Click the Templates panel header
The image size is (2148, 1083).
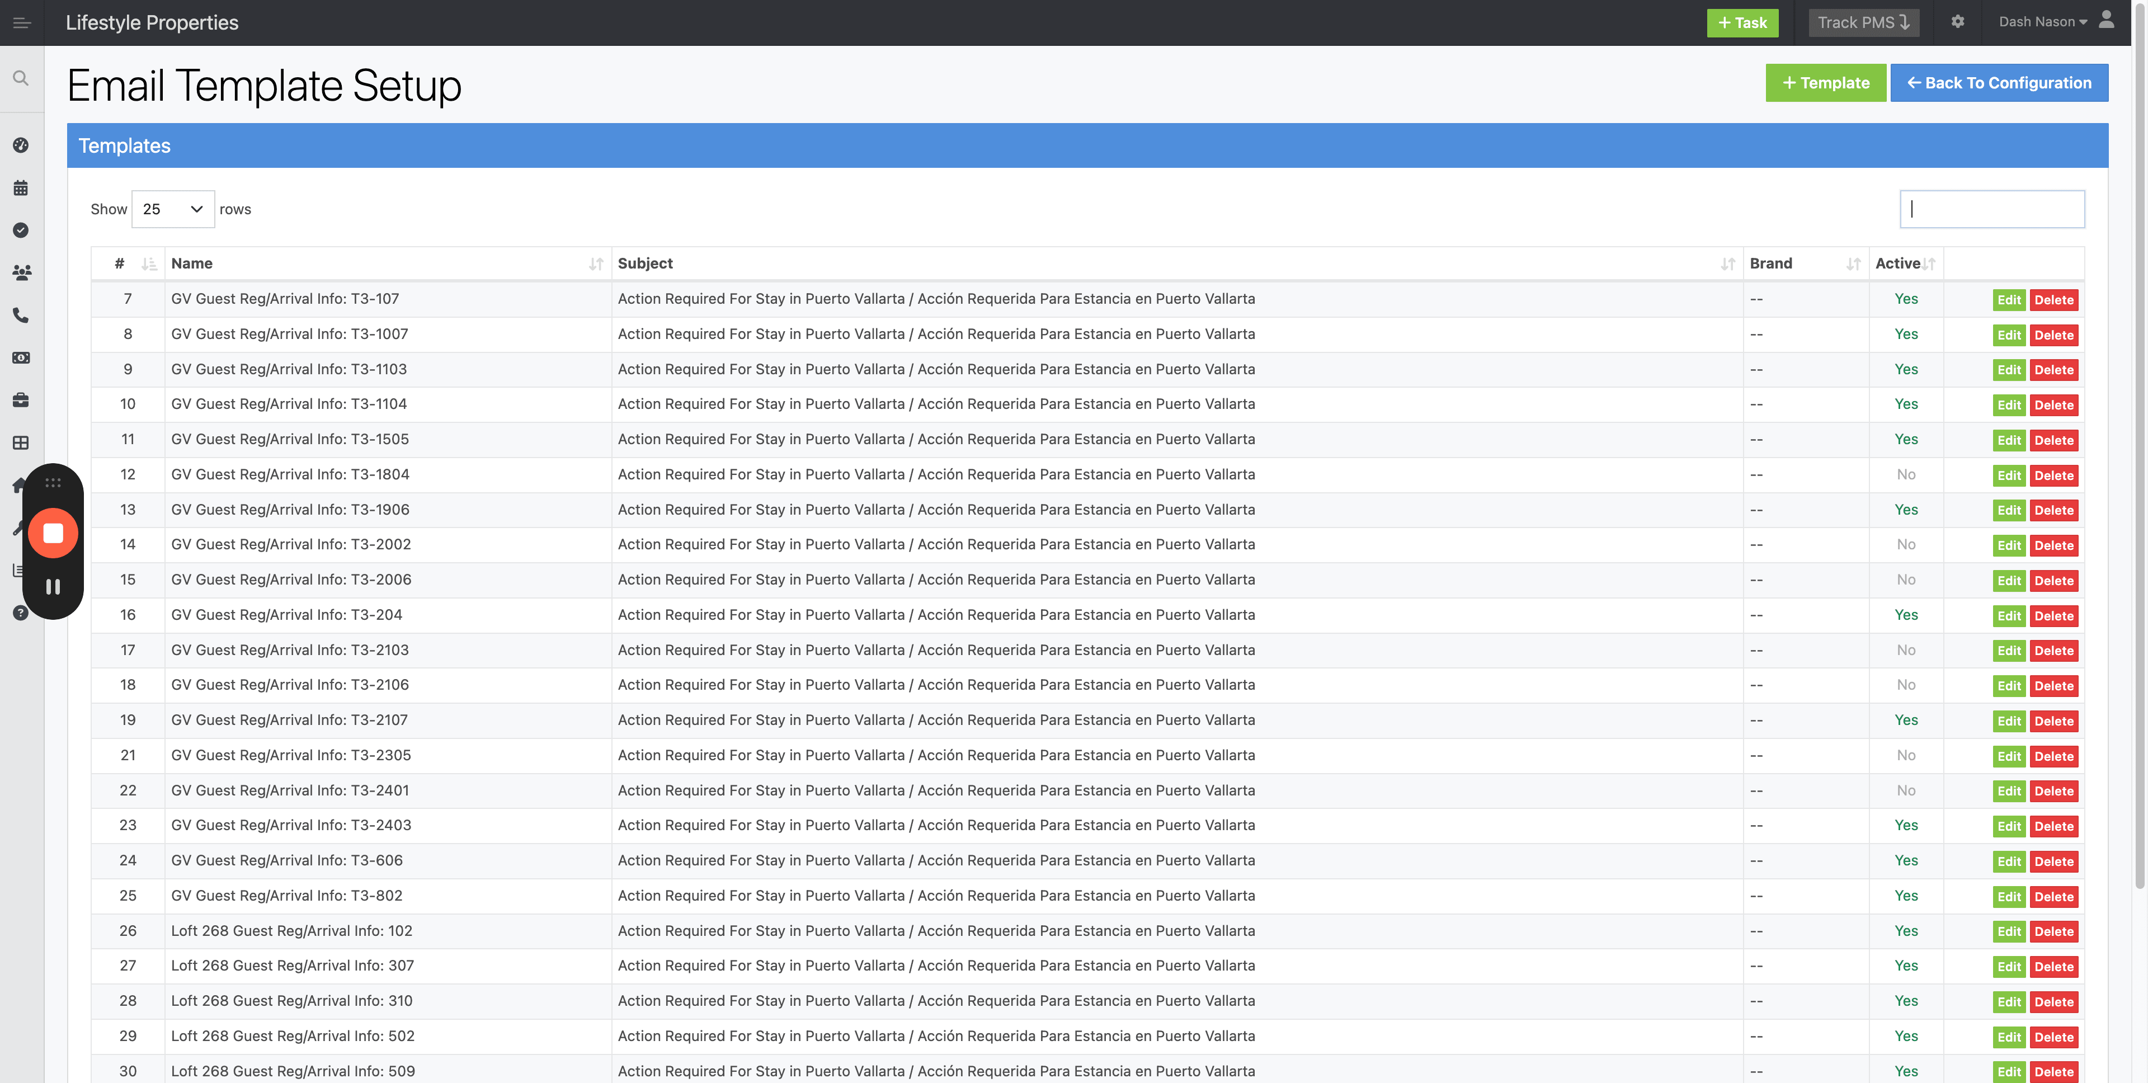click(1087, 146)
